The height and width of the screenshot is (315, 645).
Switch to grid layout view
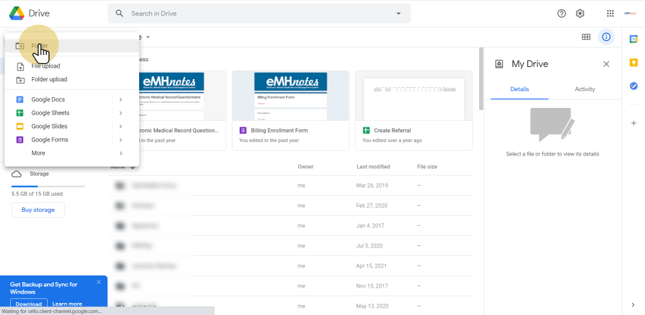(x=586, y=37)
